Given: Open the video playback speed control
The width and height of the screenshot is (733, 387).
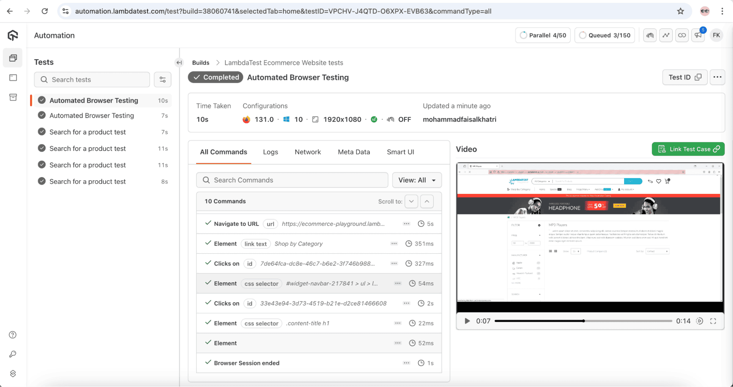Looking at the screenshot, I should point(699,321).
